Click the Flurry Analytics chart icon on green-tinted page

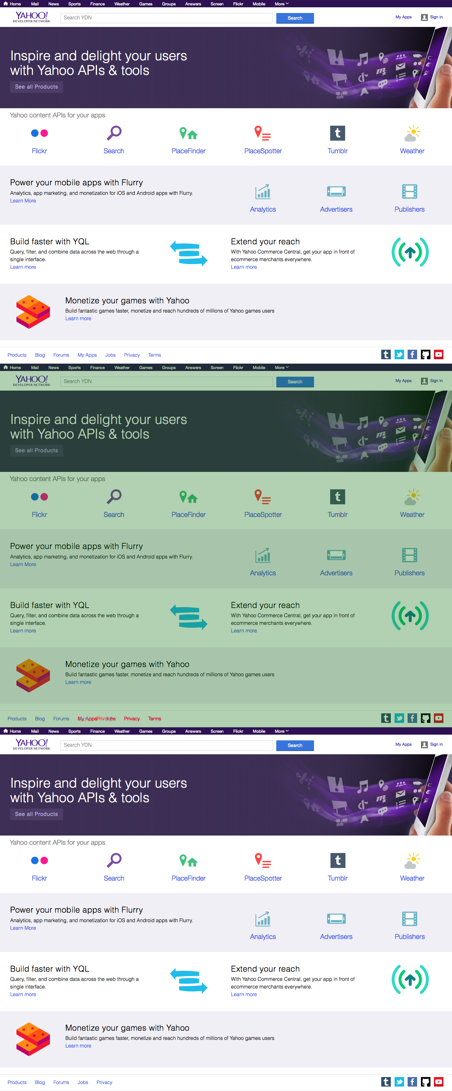coord(263,555)
